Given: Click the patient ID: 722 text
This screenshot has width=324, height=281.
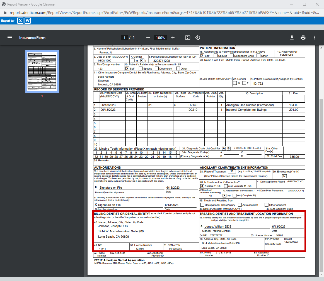Looking at the screenshot, I should point(258,83).
